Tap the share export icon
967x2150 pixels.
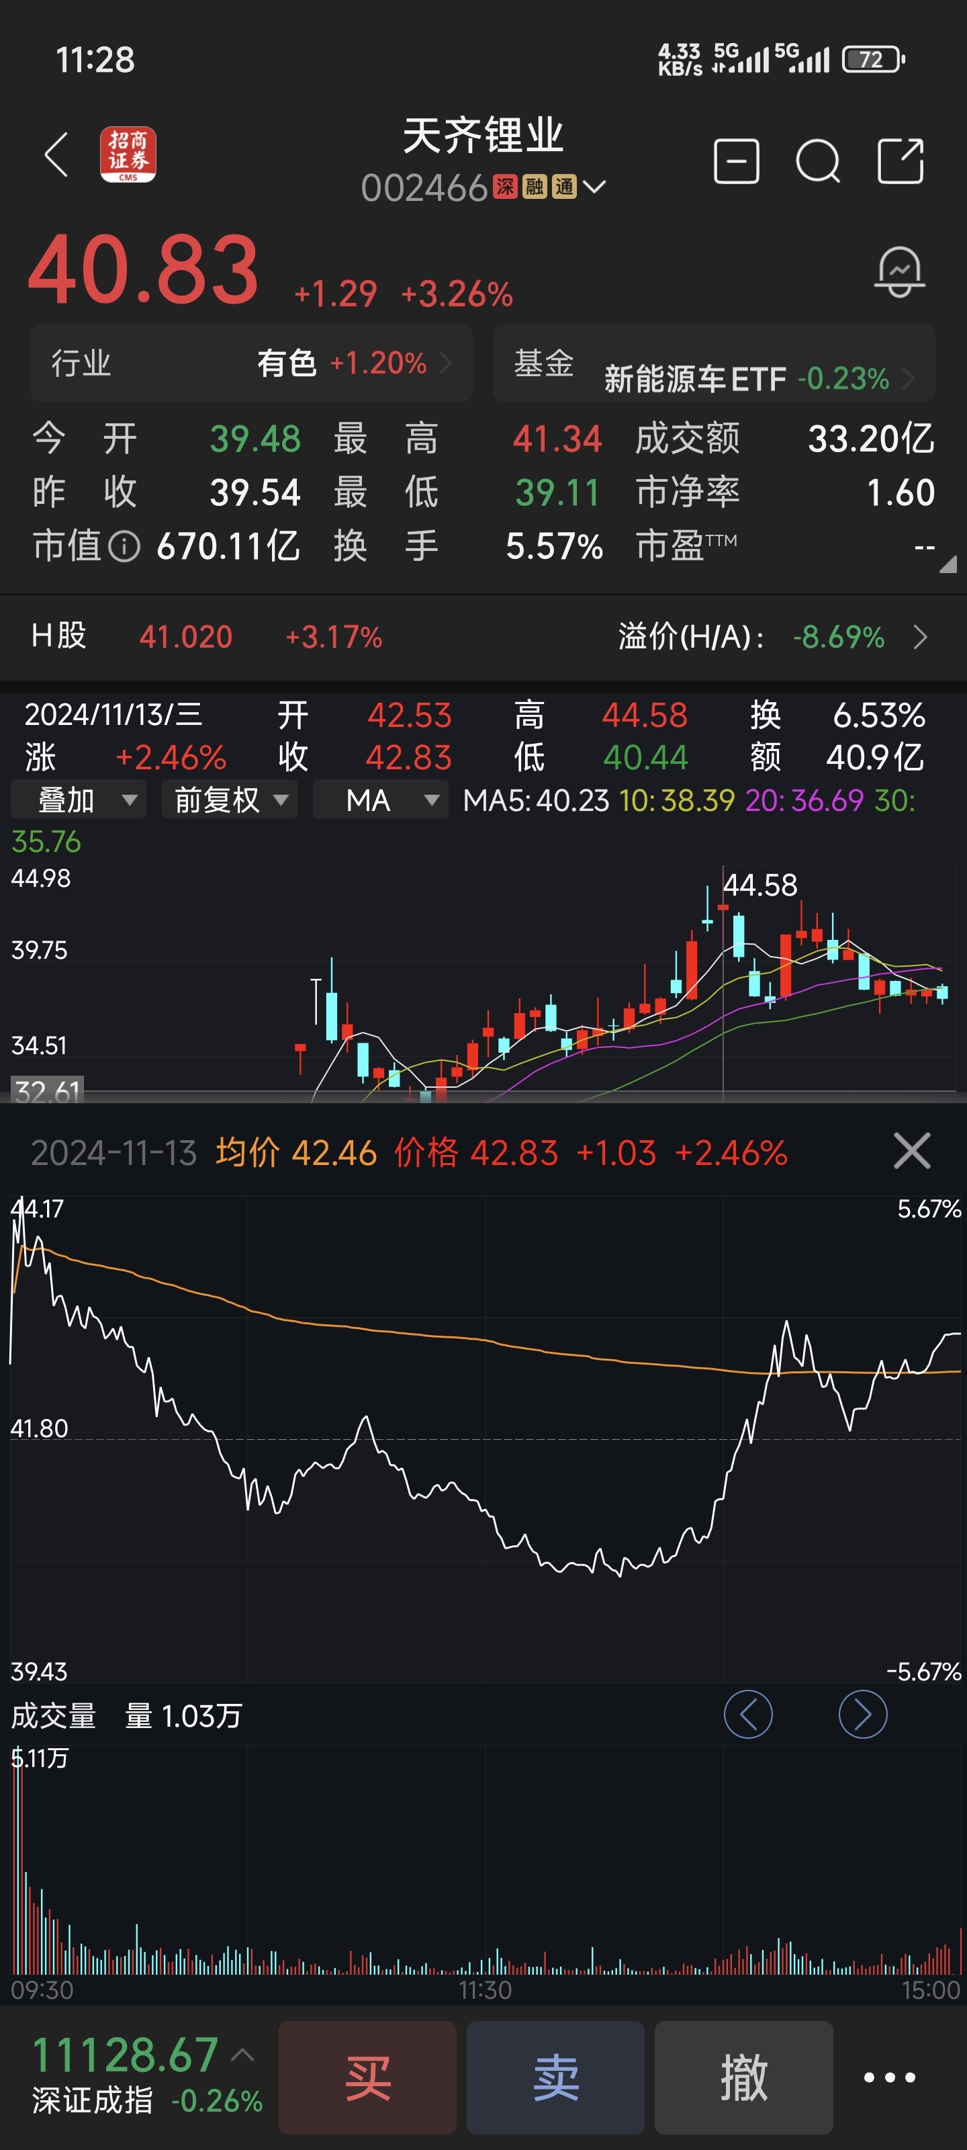901,161
